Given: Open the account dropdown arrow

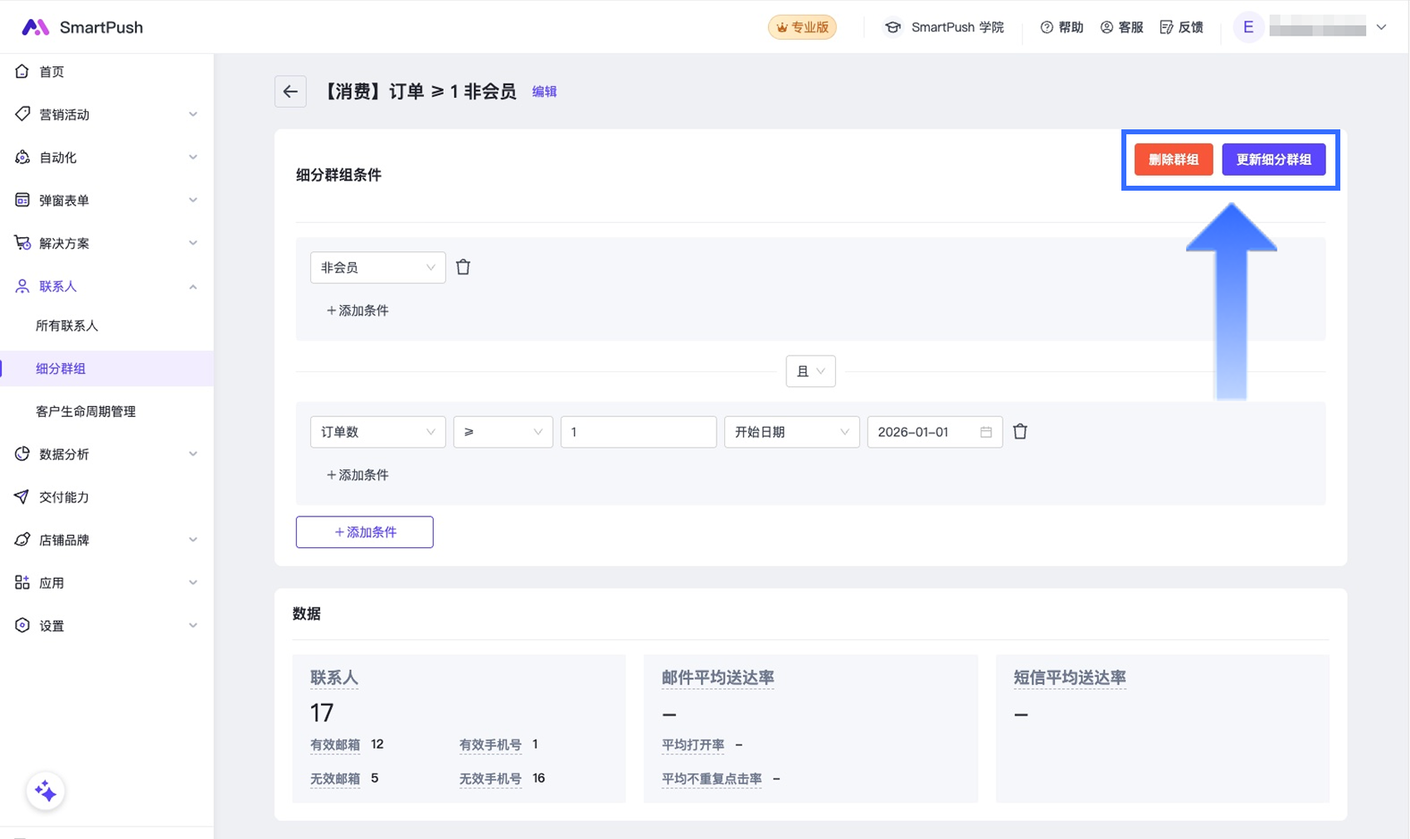Looking at the screenshot, I should (x=1381, y=27).
